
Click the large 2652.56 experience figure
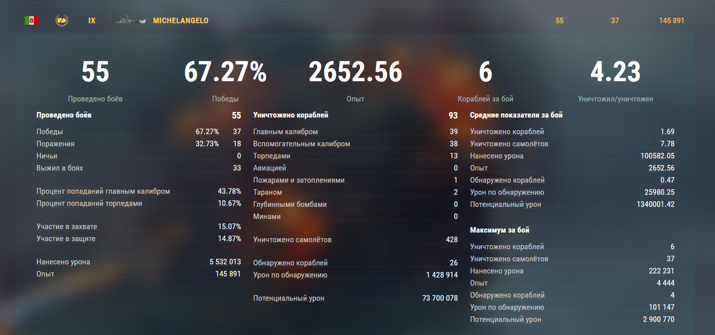(355, 72)
